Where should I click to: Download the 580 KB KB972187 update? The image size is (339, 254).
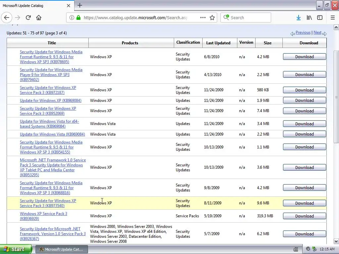[x=305, y=90]
